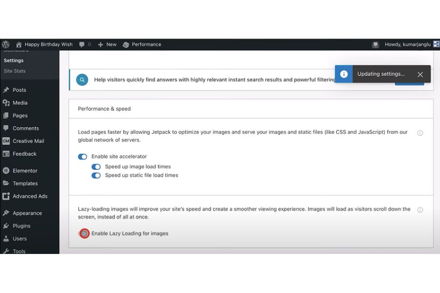
Task: Click info icon beside site accelerator description
Action: coord(420,133)
